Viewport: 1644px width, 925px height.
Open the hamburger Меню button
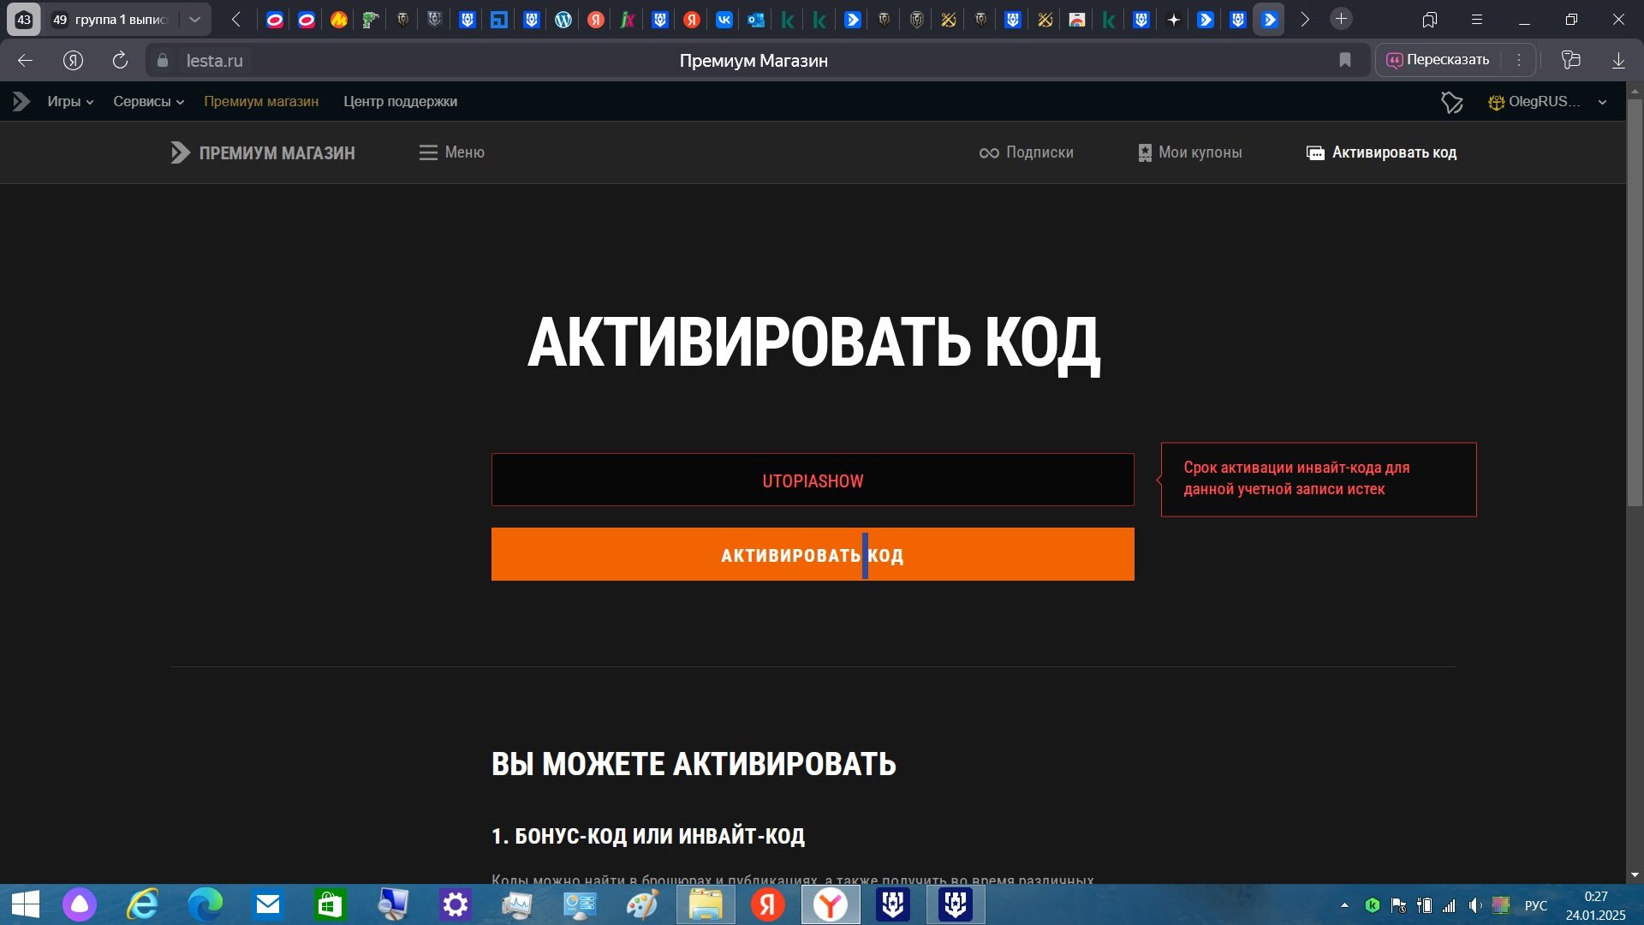[x=451, y=152]
